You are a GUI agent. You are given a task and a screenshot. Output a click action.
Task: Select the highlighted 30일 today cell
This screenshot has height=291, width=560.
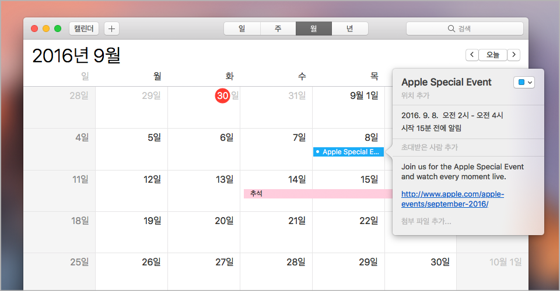click(x=204, y=108)
